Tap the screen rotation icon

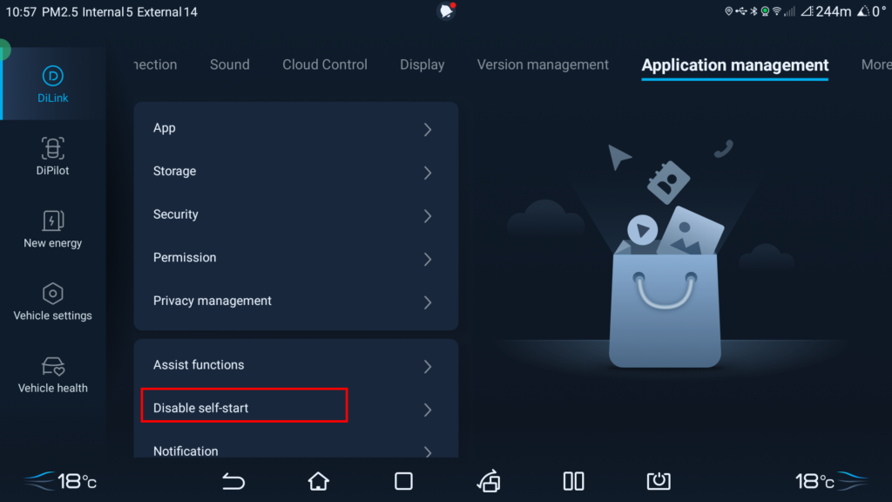tap(489, 481)
